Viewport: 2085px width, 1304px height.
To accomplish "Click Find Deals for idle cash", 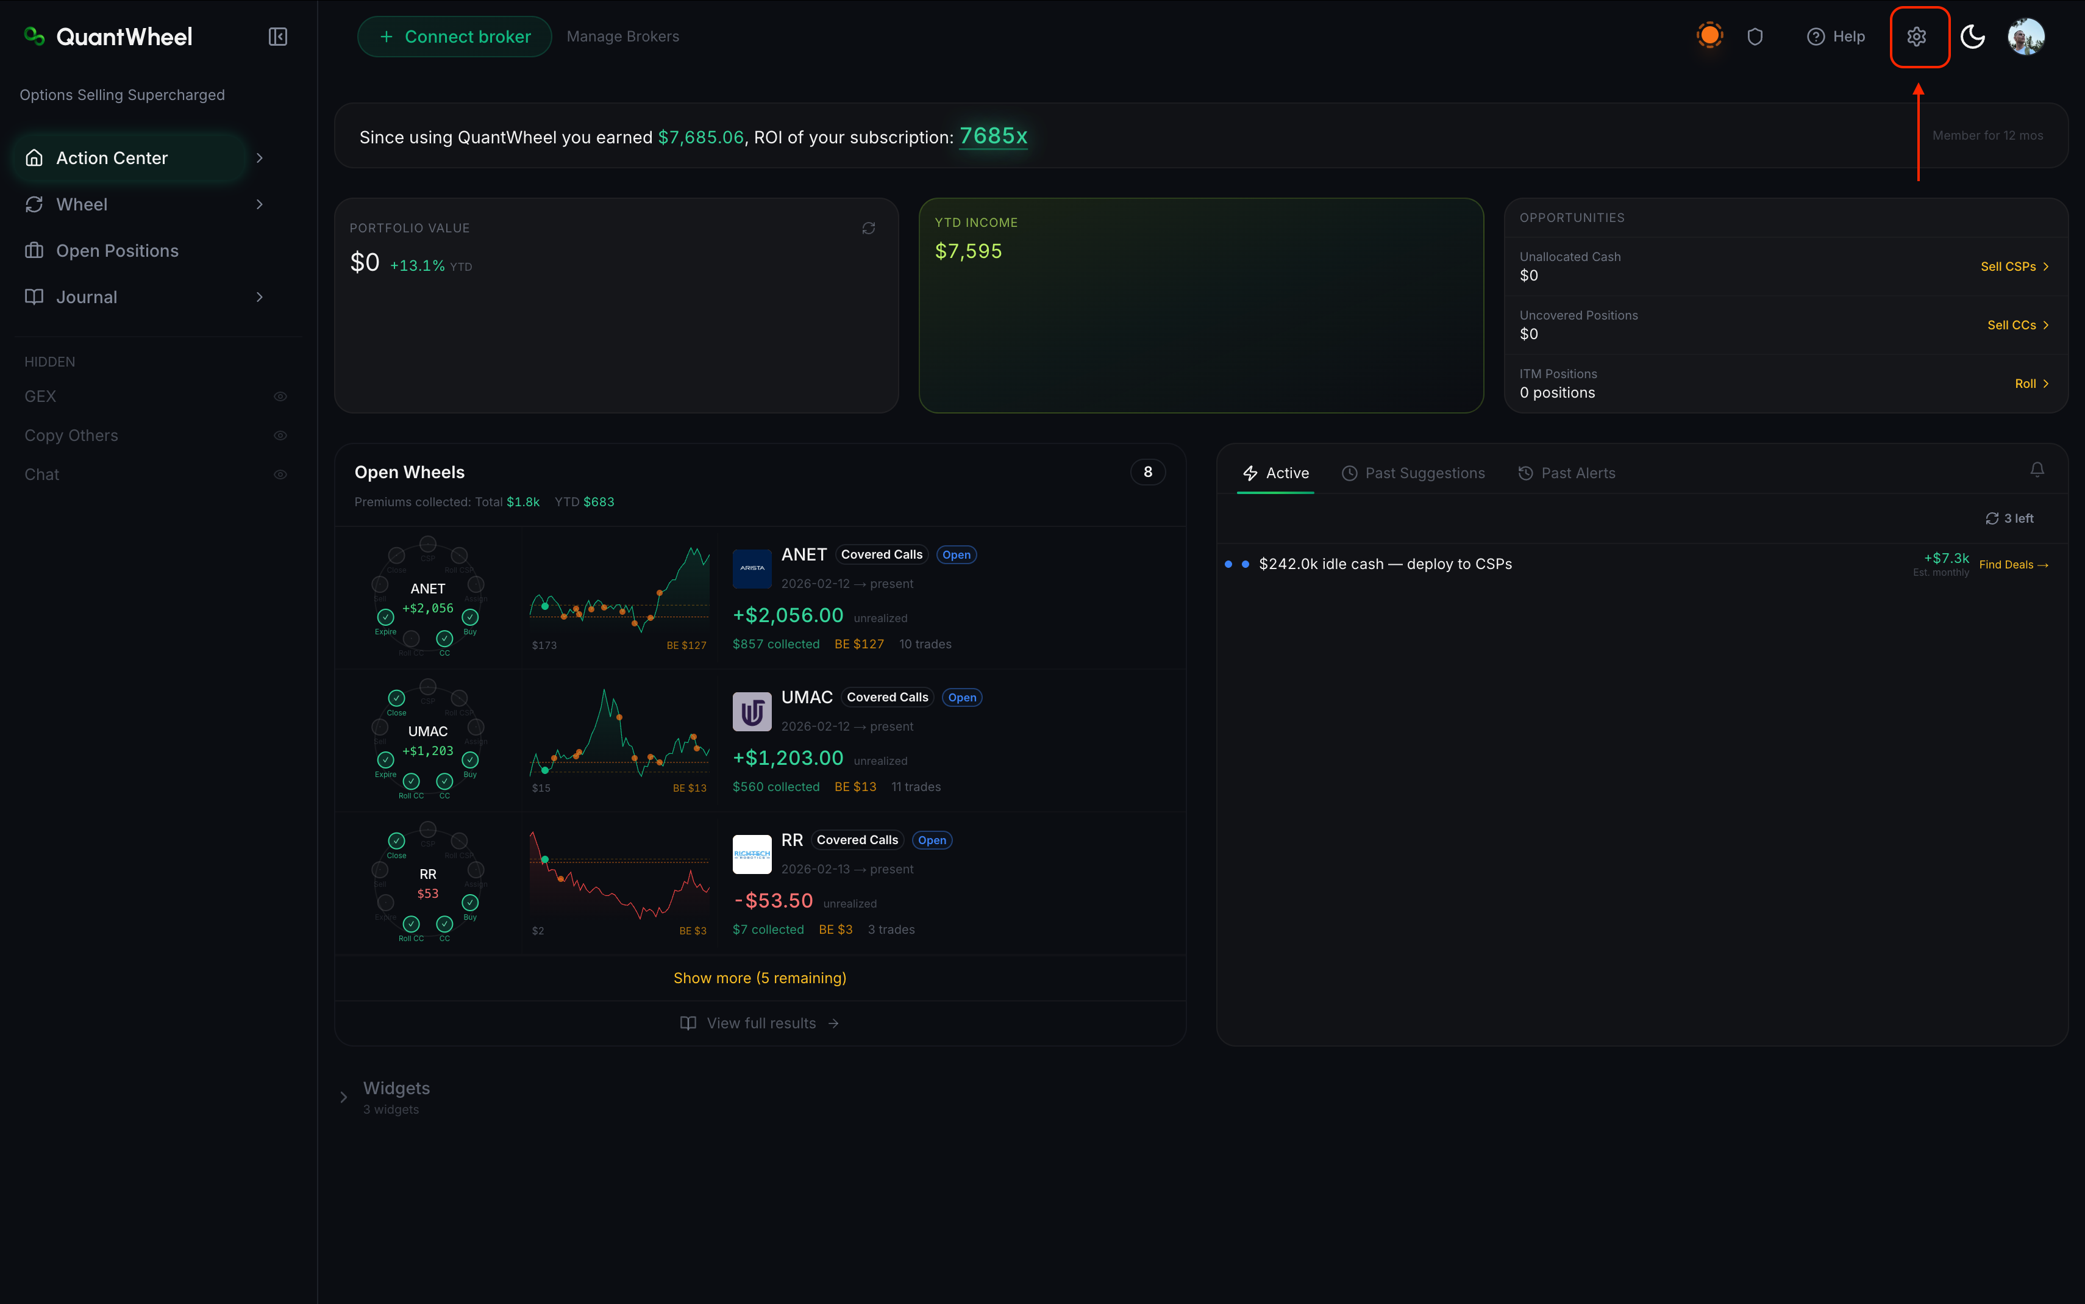I will click(2014, 565).
